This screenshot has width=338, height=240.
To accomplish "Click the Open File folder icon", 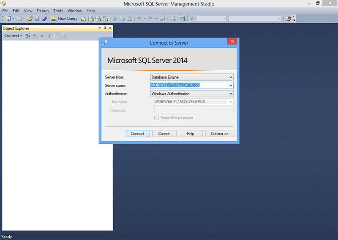I will coord(30,19).
